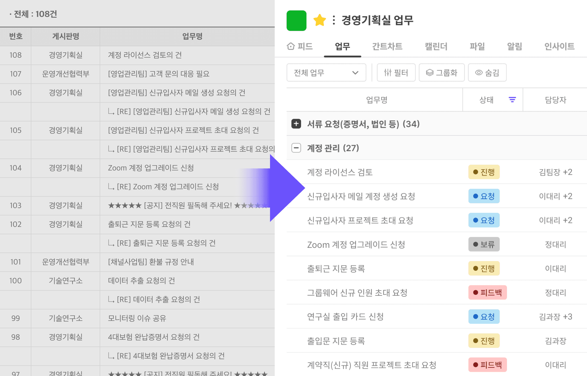Toggle hidden columns with 숨김 eye icon
Viewport: 587px width, 376px height.
tap(479, 73)
